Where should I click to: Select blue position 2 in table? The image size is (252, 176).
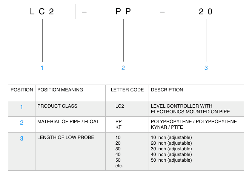click(x=22, y=123)
